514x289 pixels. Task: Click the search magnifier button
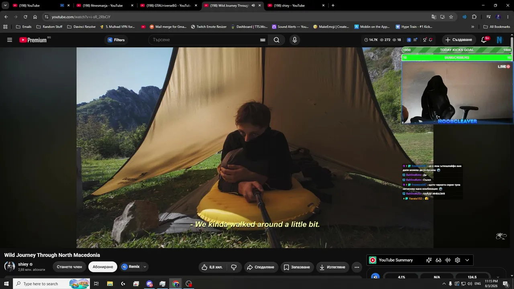pyautogui.click(x=277, y=40)
